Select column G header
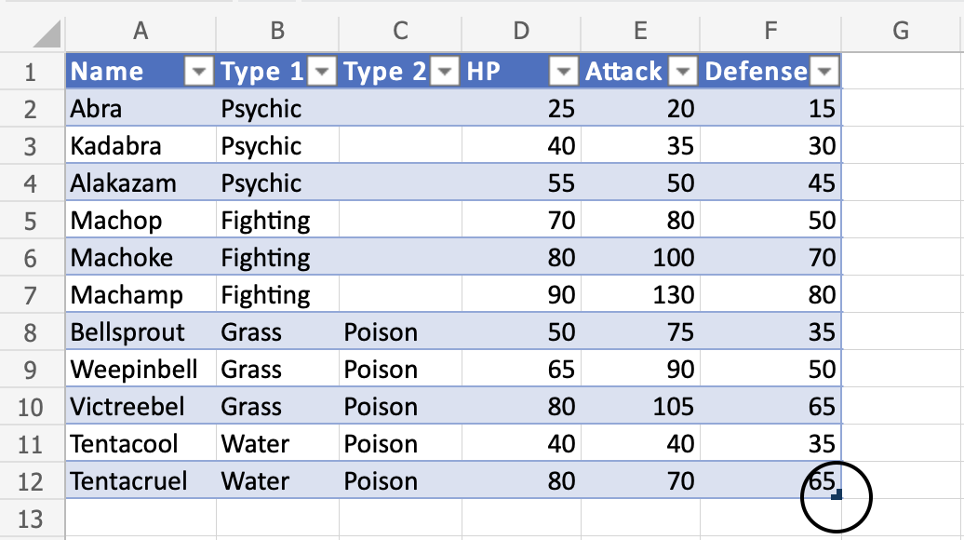Viewport: 964px width, 540px height. (900, 31)
